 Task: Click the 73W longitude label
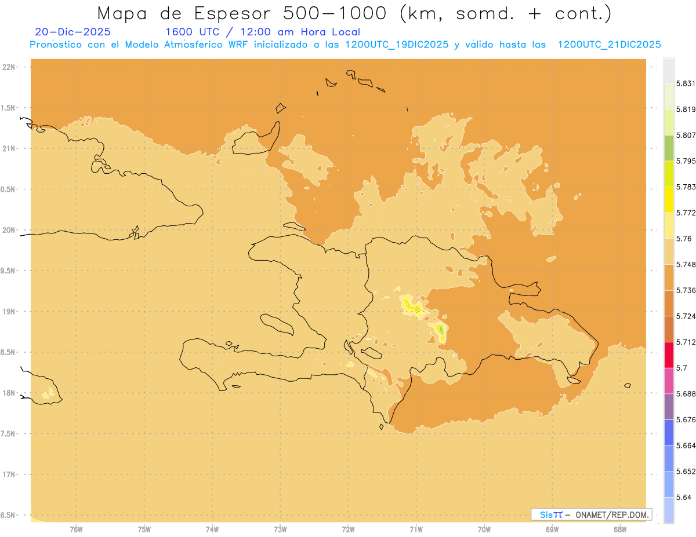click(x=280, y=529)
